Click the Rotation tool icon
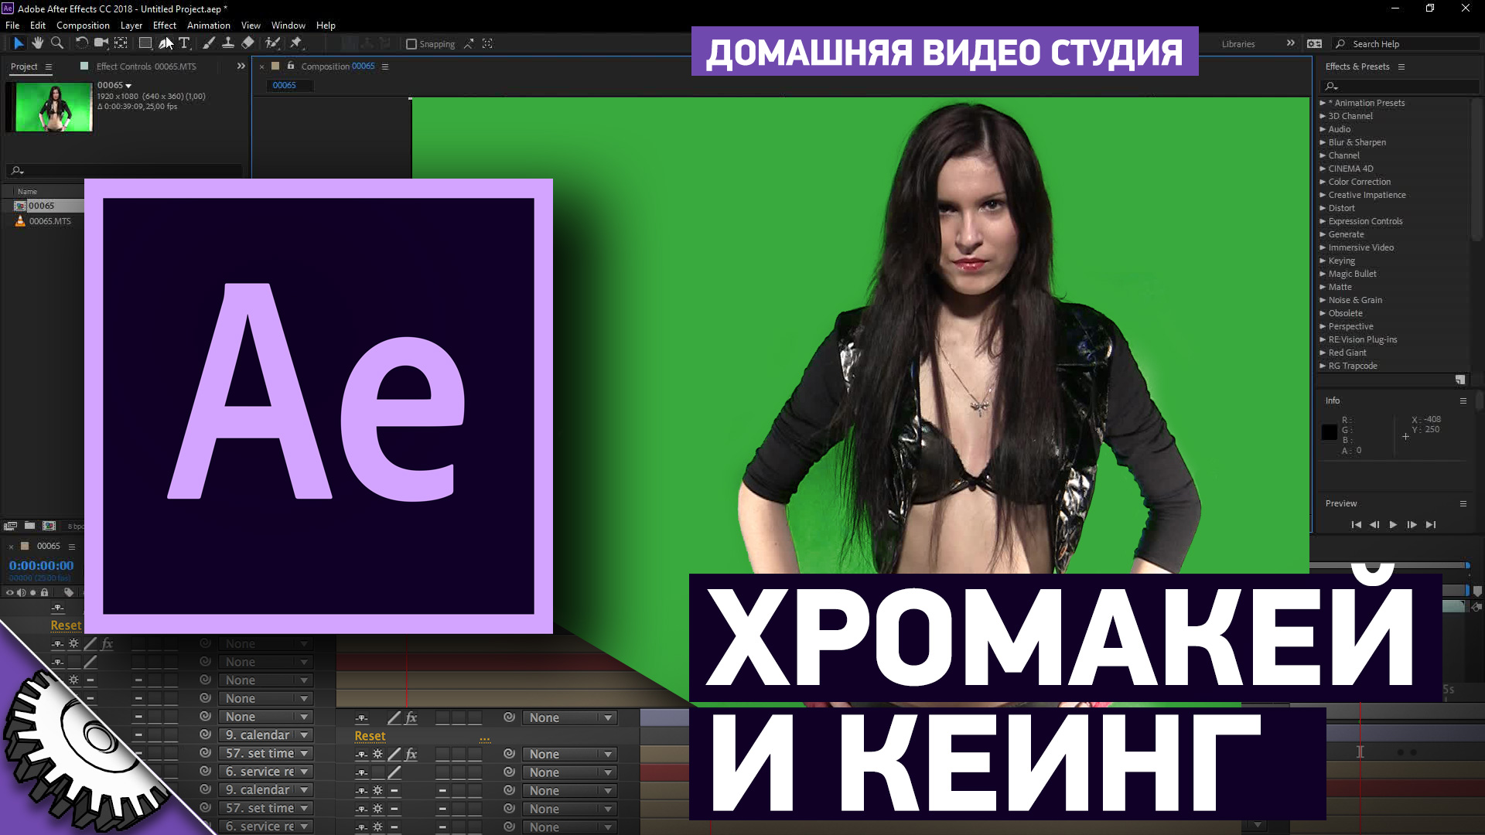The width and height of the screenshot is (1485, 835). coord(80,43)
